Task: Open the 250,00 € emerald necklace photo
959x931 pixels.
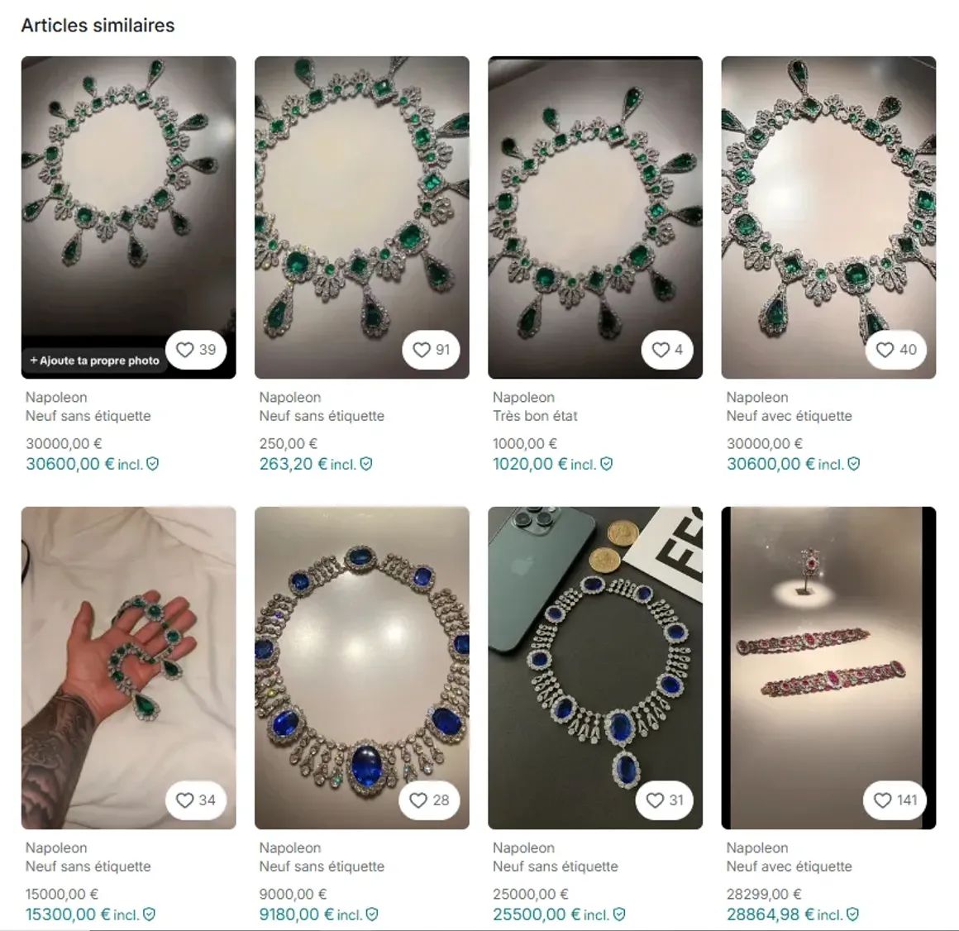Action: [362, 217]
